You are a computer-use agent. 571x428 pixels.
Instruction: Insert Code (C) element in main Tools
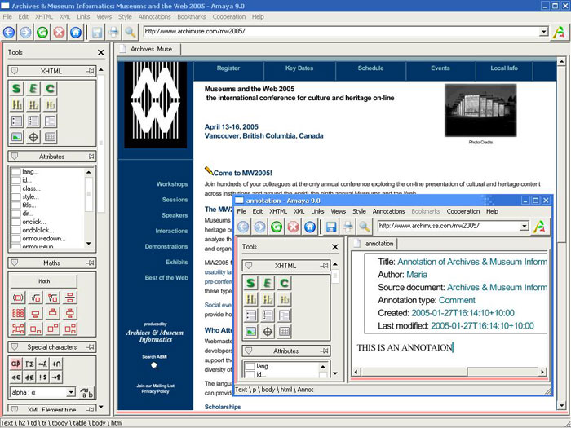[50, 88]
